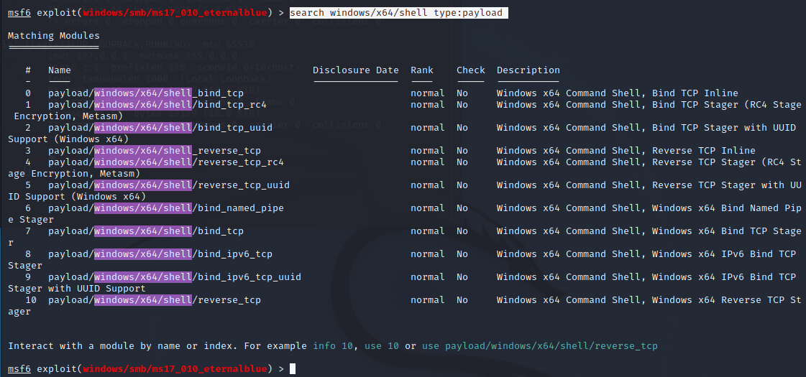This screenshot has height=377, width=806.
Task: Select payload/windows/x64/shell/bind_ipv6_tcp module name
Action: (x=160, y=254)
